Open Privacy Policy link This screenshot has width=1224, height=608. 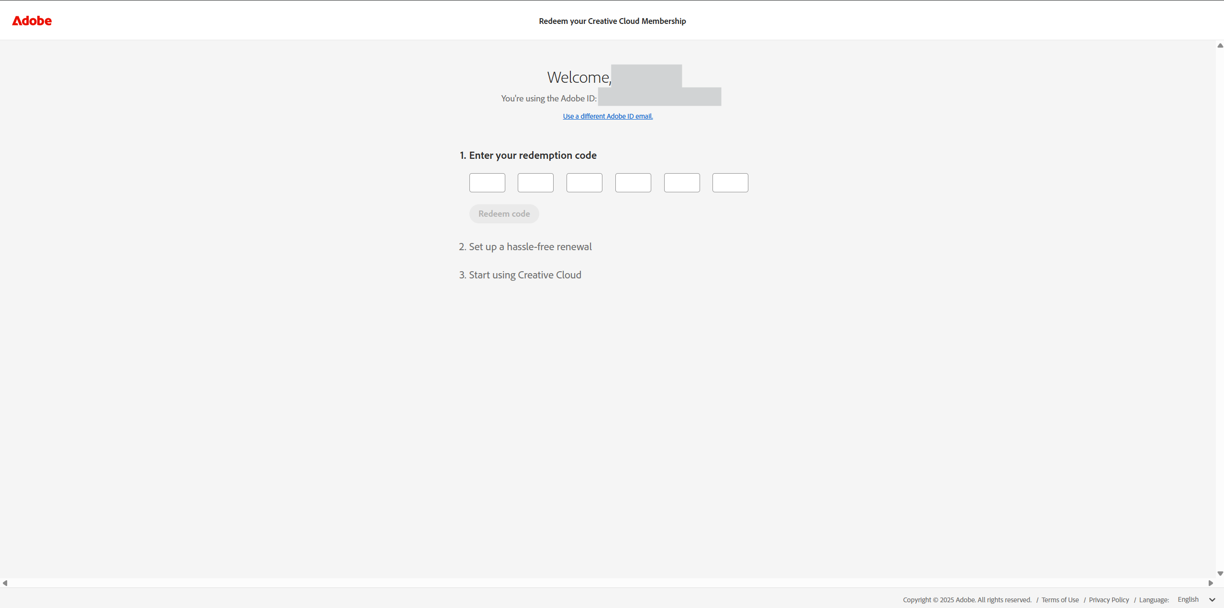coord(1109,600)
